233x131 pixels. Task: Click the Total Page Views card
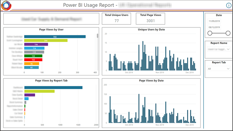coord(150,19)
